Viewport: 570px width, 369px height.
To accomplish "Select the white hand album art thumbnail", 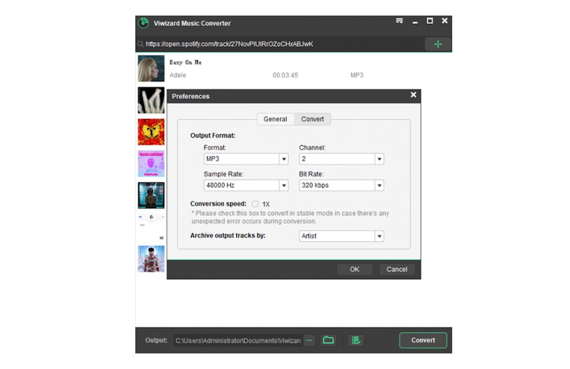I will point(151,100).
